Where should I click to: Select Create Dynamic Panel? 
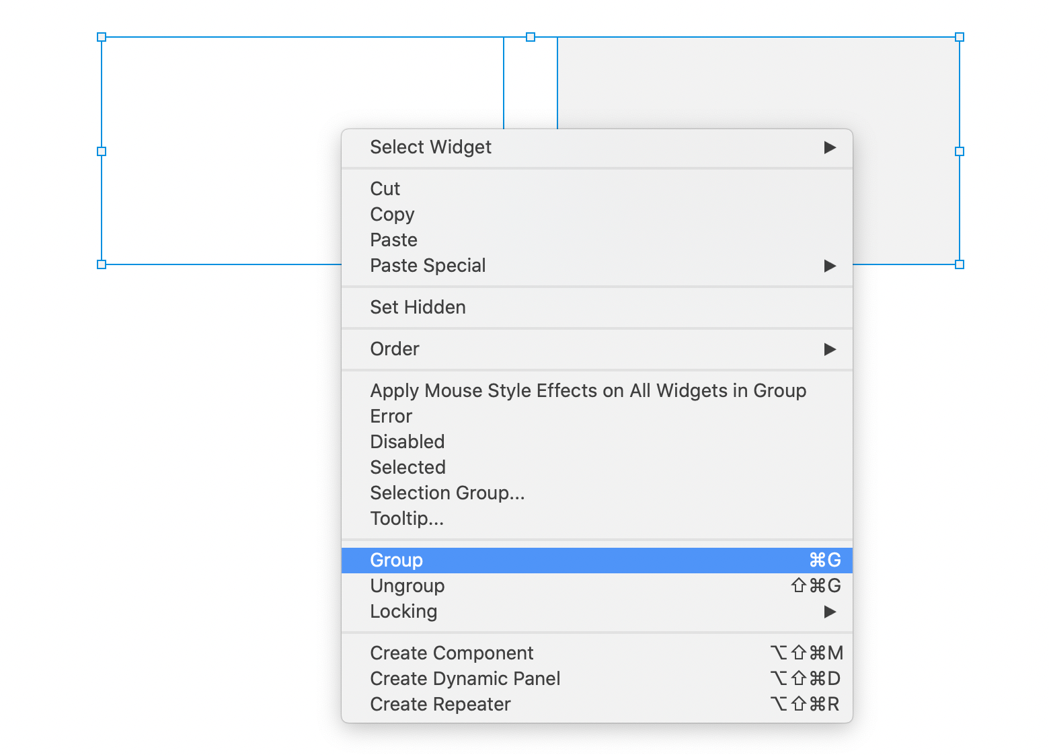pos(597,679)
